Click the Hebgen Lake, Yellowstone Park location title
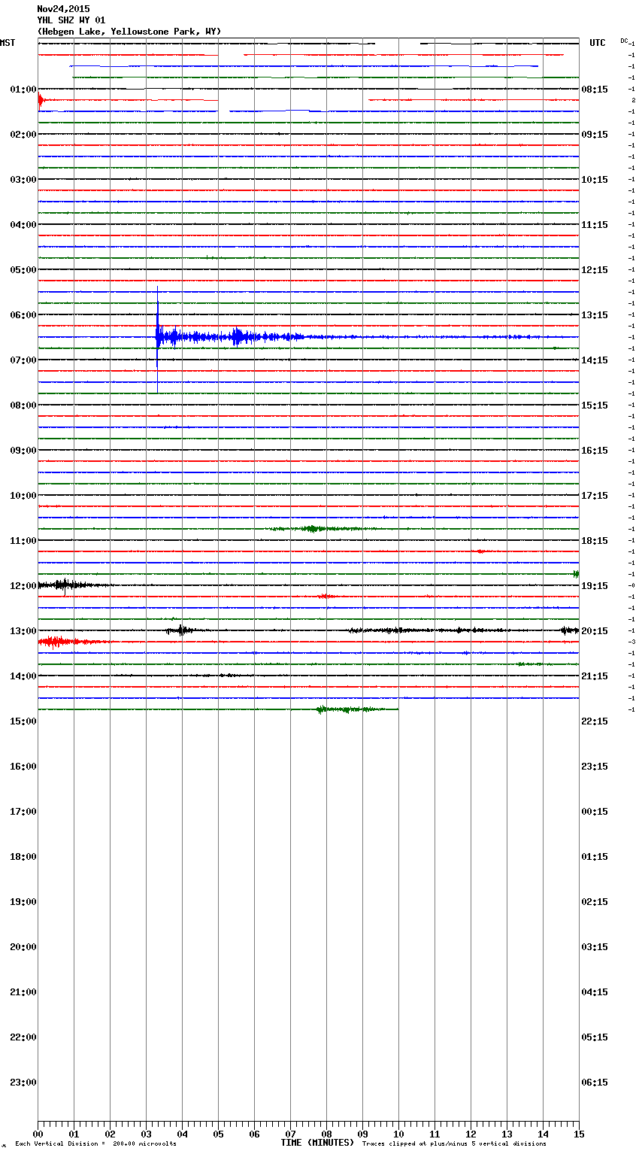This screenshot has height=1154, width=639. point(129,32)
